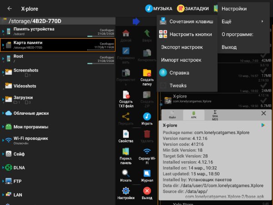Switch to the APK tab
The height and width of the screenshot is (205, 273).
point(194,115)
